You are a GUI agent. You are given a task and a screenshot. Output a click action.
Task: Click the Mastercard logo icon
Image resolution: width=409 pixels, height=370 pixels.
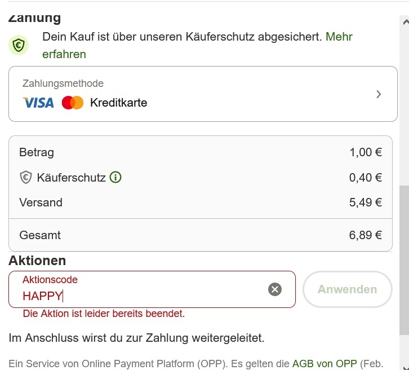(x=73, y=103)
